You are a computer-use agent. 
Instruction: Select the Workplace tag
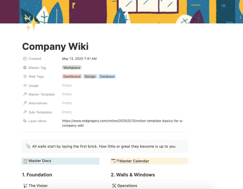point(71,68)
